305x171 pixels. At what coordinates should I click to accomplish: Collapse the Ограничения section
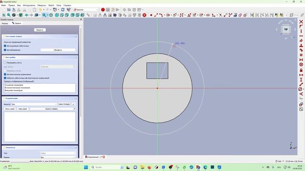point(76,98)
